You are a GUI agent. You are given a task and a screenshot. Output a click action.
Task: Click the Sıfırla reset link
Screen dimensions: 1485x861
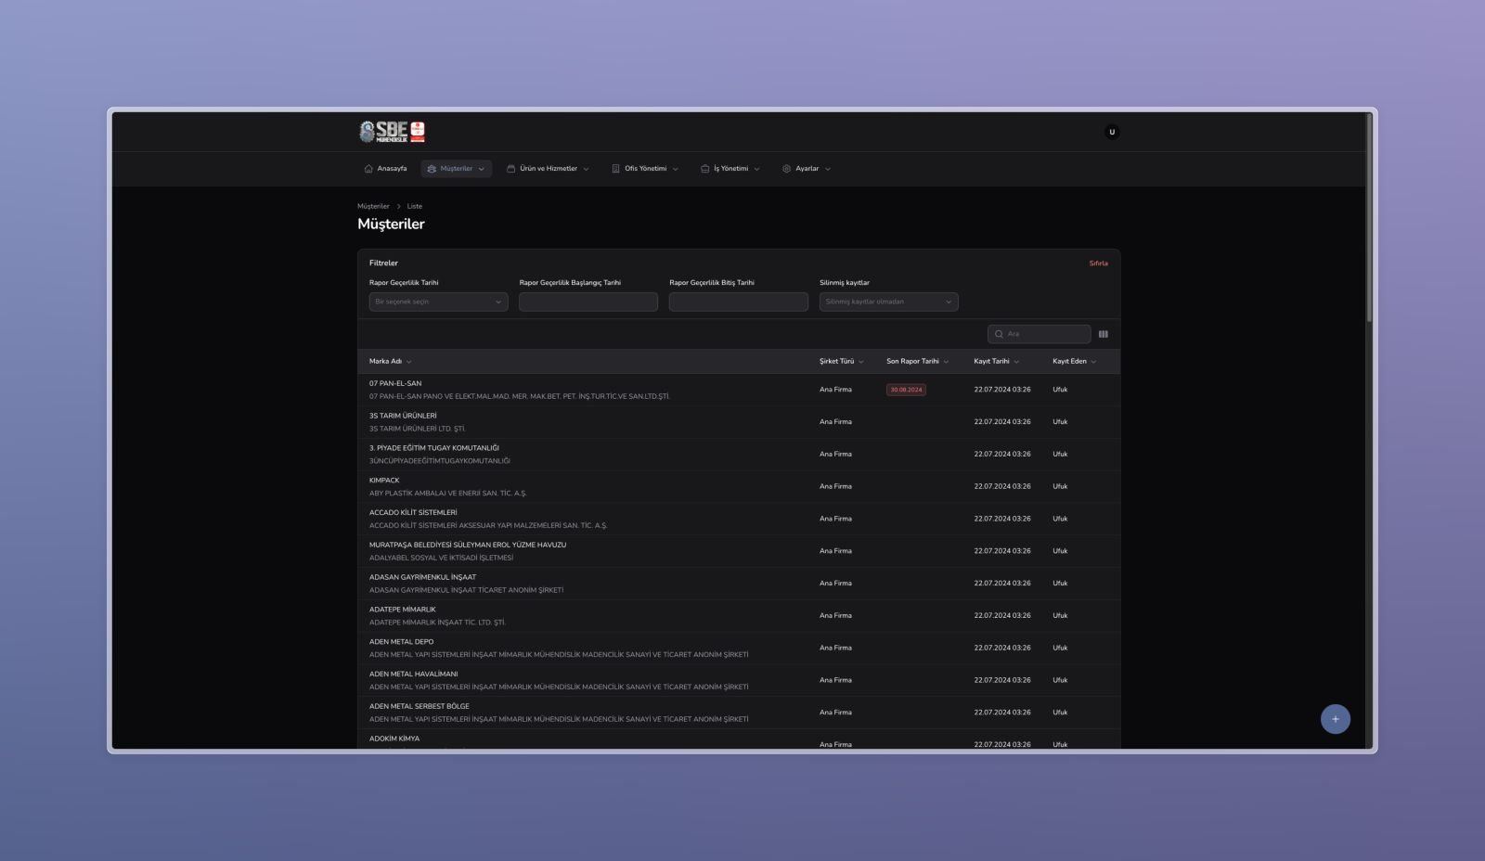click(x=1098, y=263)
